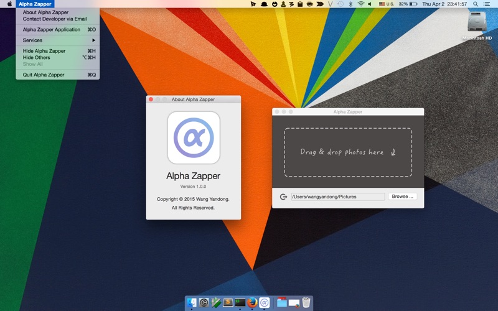This screenshot has width=498, height=311.
Task: Open the U.S. input source menu
Action: (x=386, y=4)
